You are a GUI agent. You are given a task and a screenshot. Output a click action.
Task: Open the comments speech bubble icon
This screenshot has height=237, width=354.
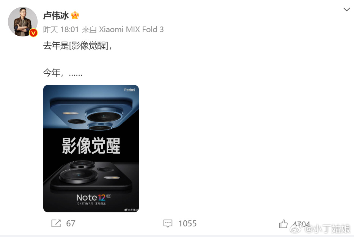pyautogui.click(x=168, y=223)
